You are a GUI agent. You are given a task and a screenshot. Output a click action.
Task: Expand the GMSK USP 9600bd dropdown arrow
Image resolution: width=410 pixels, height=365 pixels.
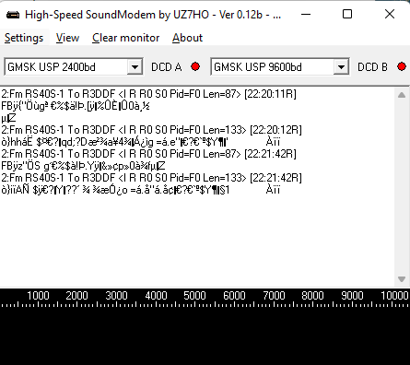(x=341, y=66)
